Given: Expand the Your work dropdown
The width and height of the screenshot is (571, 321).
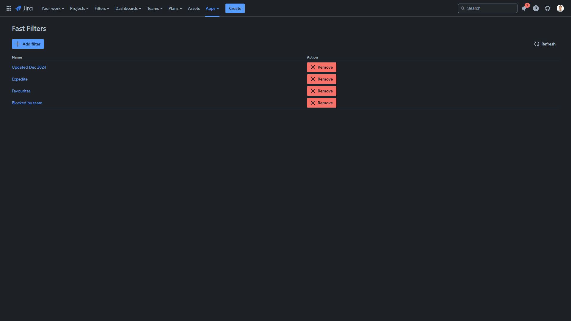Looking at the screenshot, I should point(53,8).
